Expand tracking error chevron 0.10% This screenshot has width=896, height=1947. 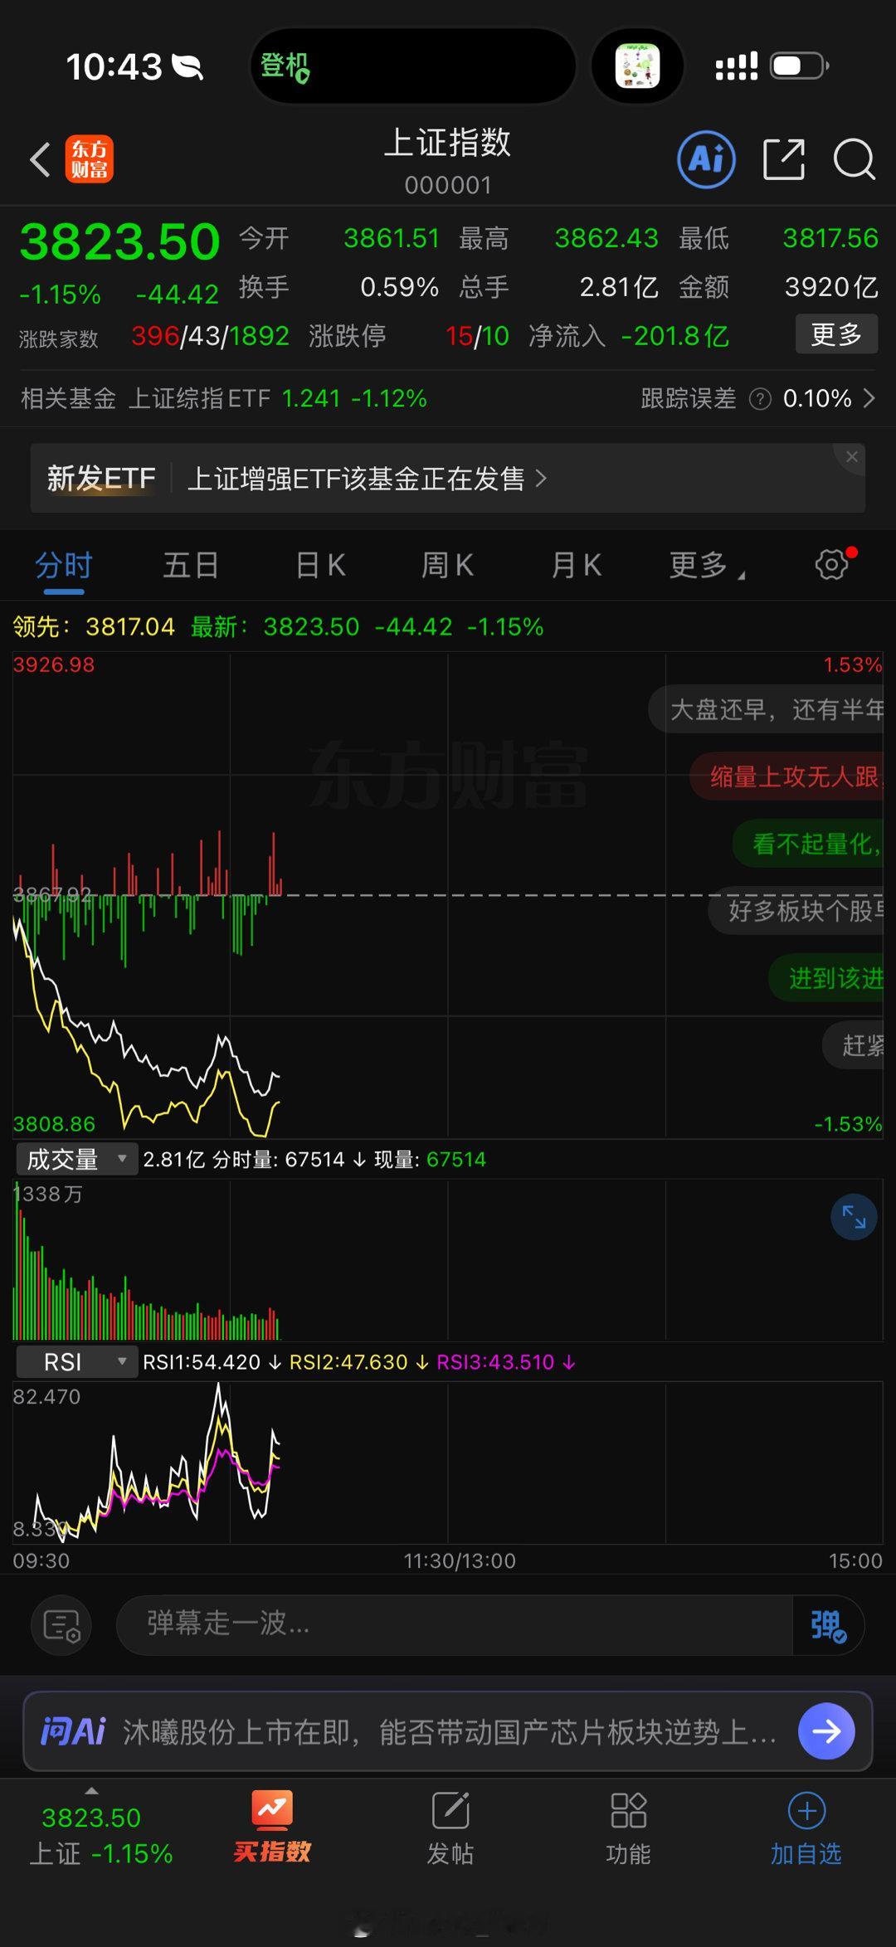click(x=869, y=398)
